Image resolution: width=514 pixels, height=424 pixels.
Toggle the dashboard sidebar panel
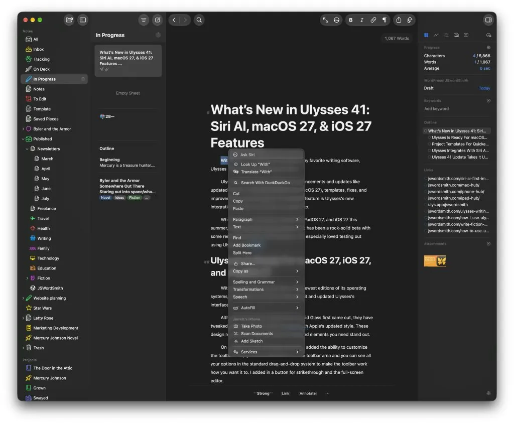click(488, 20)
